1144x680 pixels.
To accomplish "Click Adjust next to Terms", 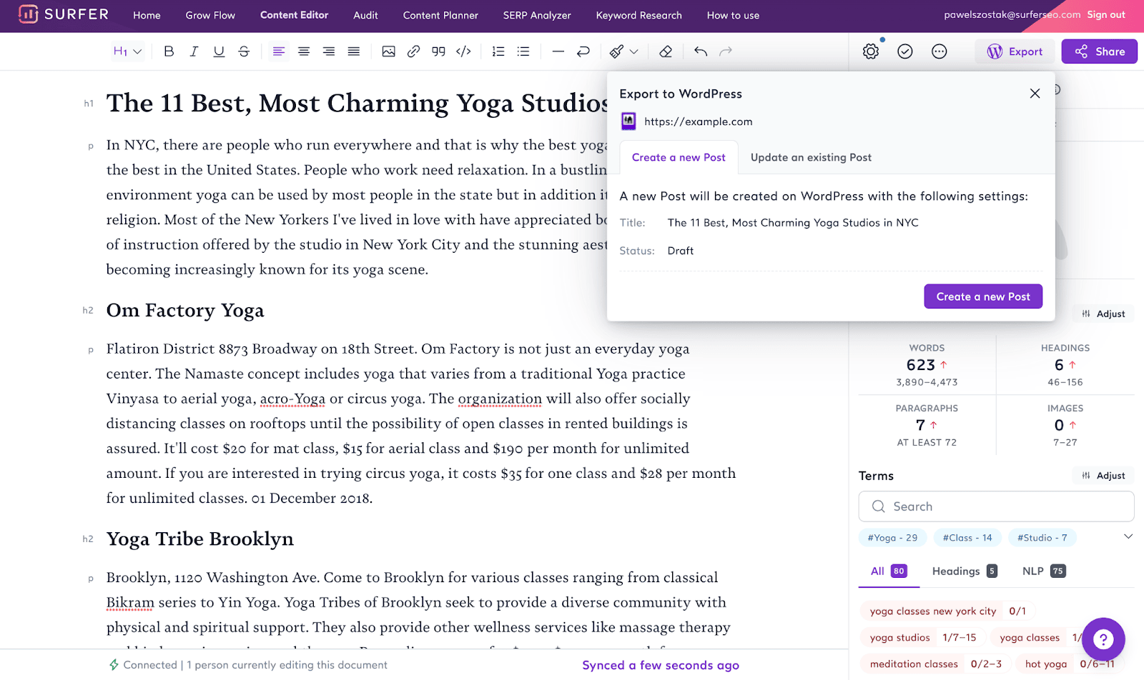I will tap(1103, 476).
